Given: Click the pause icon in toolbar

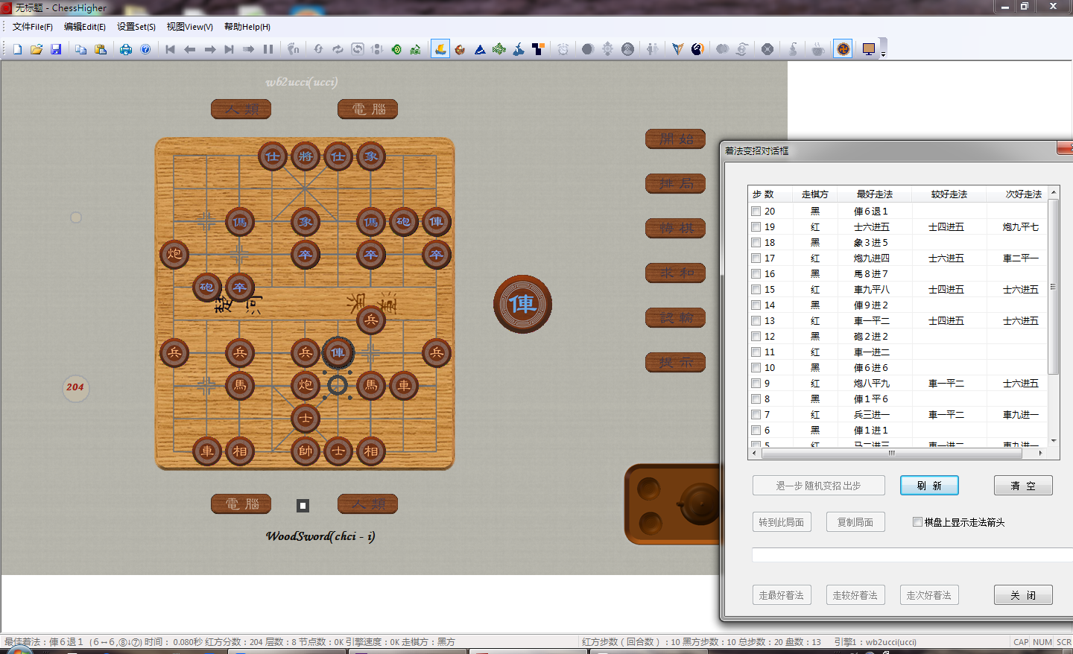Looking at the screenshot, I should click(268, 49).
